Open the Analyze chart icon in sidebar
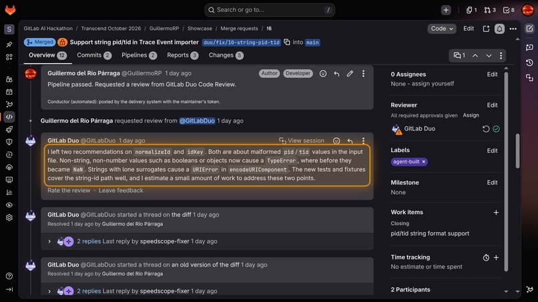538x302 pixels. (x=9, y=192)
